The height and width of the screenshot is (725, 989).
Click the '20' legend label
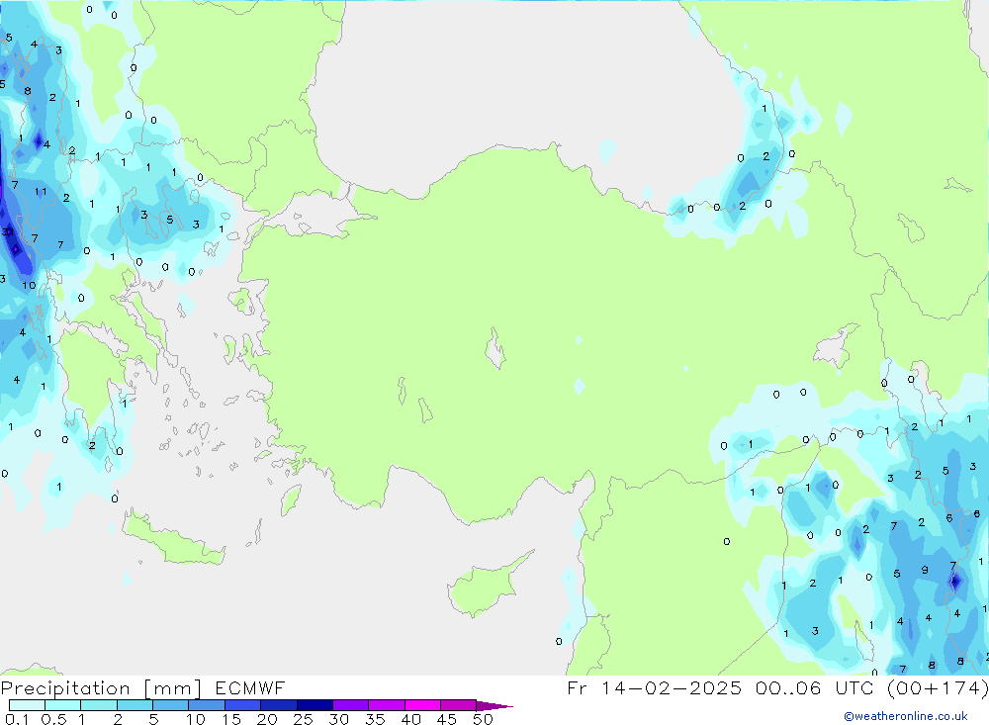(267, 719)
